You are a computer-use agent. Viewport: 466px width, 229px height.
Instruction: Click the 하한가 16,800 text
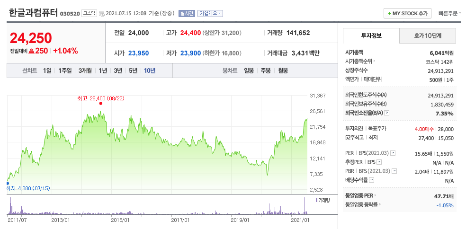point(222,53)
